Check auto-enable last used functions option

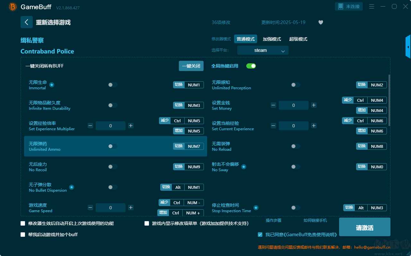(23, 223)
